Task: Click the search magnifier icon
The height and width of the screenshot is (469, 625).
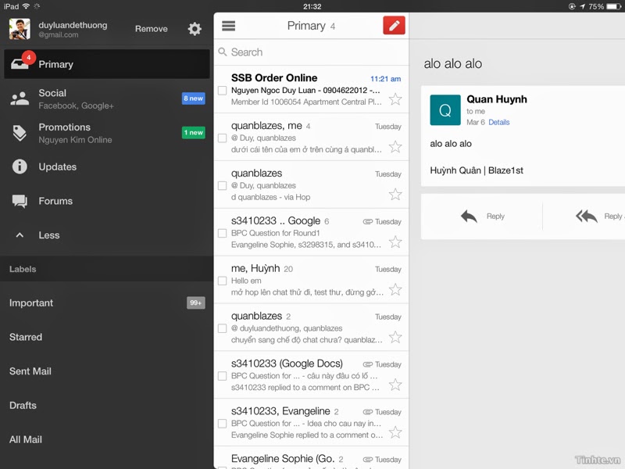Action: (223, 52)
